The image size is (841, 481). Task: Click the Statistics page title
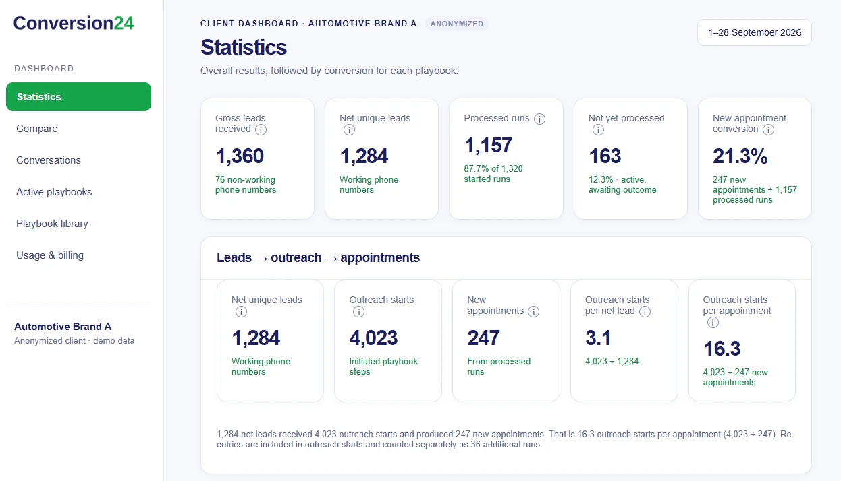(244, 47)
